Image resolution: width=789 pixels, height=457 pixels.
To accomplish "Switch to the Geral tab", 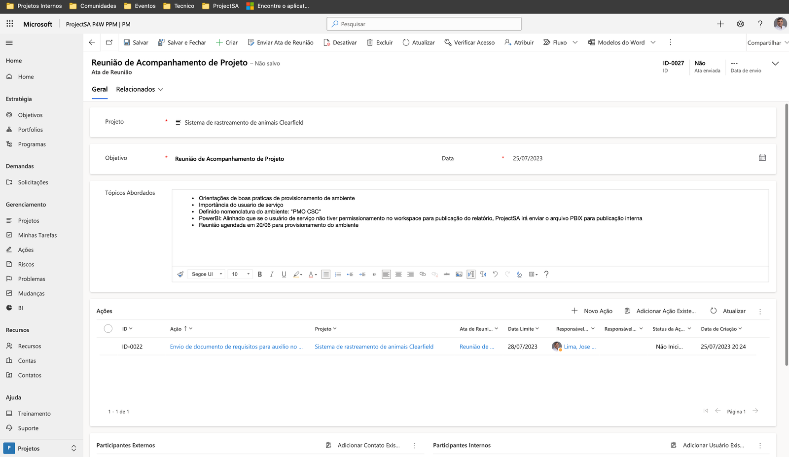I will [x=100, y=89].
